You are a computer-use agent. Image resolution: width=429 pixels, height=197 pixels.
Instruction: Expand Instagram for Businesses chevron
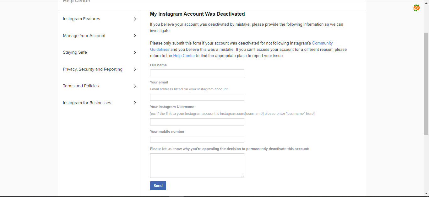135,103
